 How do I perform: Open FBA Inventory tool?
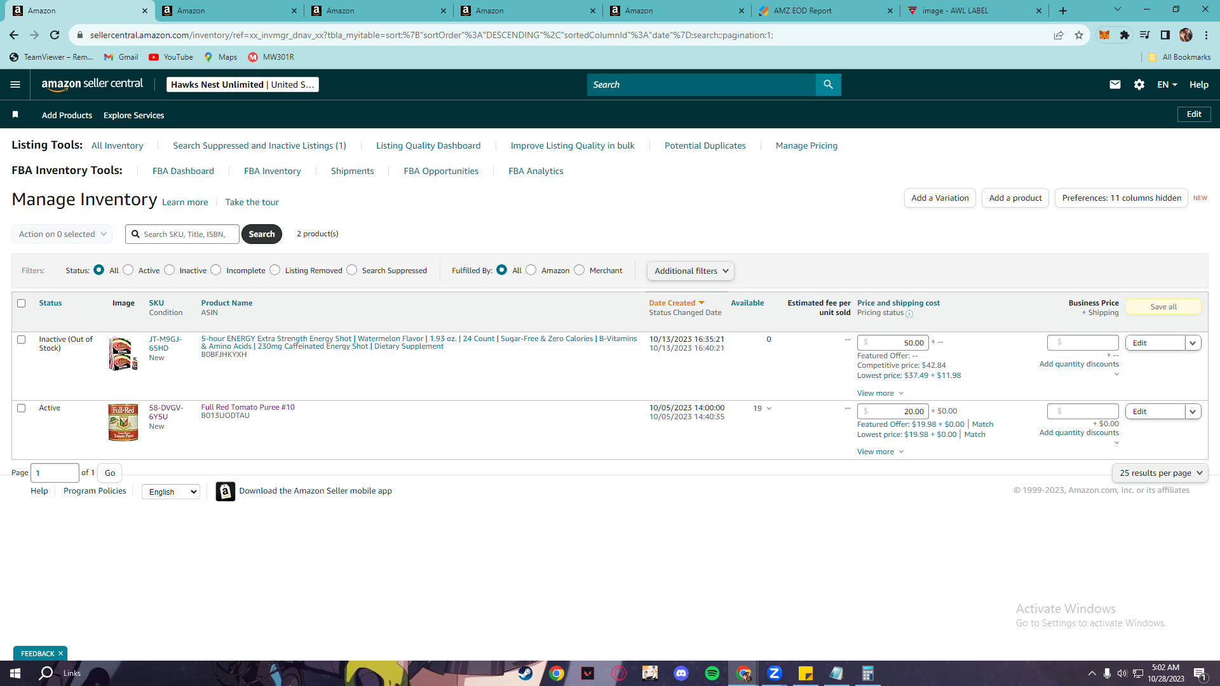pos(273,171)
